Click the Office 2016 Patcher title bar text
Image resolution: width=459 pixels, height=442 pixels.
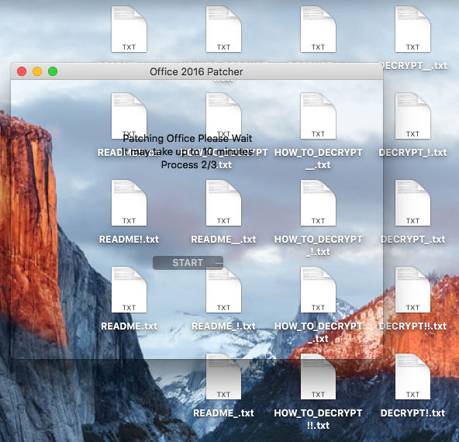point(196,71)
